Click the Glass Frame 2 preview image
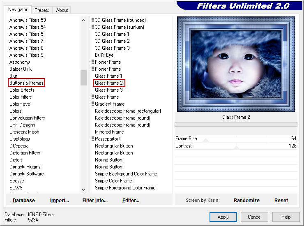 pyautogui.click(x=236, y=64)
